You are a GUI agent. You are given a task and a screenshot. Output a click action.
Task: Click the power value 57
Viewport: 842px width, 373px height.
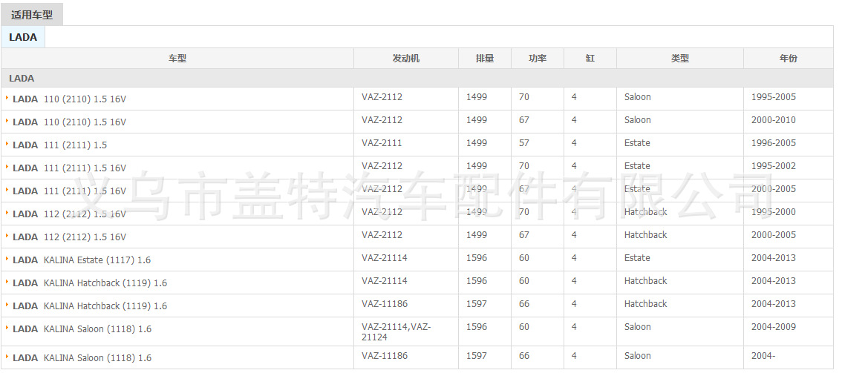[x=524, y=143]
